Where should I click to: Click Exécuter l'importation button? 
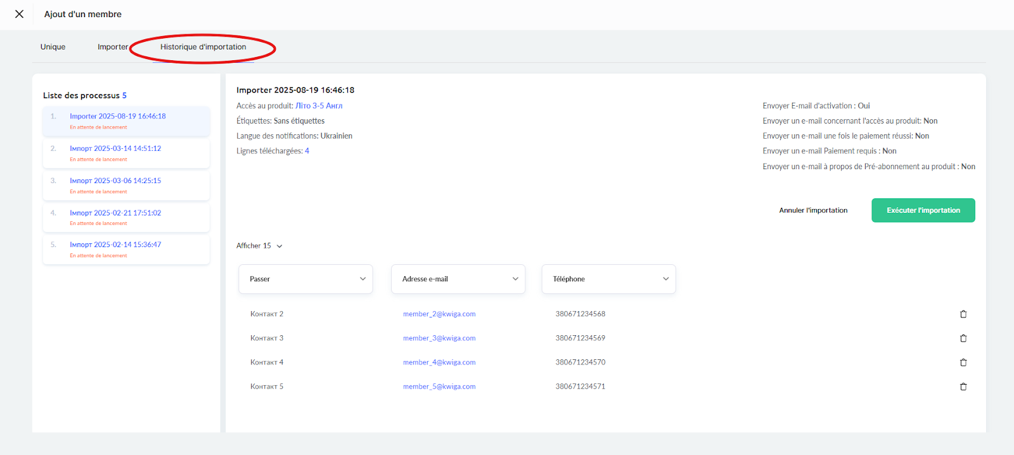coord(923,210)
